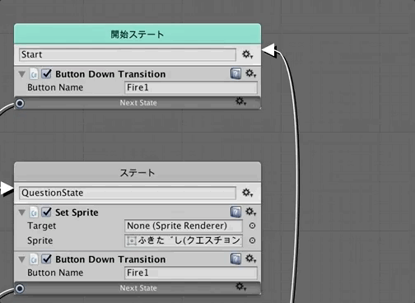Click Button Down Transition title in QuestionState
The height and width of the screenshot is (303, 415).
pos(110,259)
